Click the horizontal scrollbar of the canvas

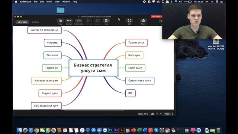[x=94, y=111]
